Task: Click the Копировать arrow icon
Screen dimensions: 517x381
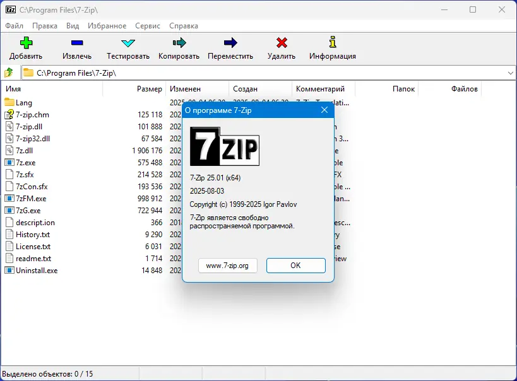Action: pos(179,42)
